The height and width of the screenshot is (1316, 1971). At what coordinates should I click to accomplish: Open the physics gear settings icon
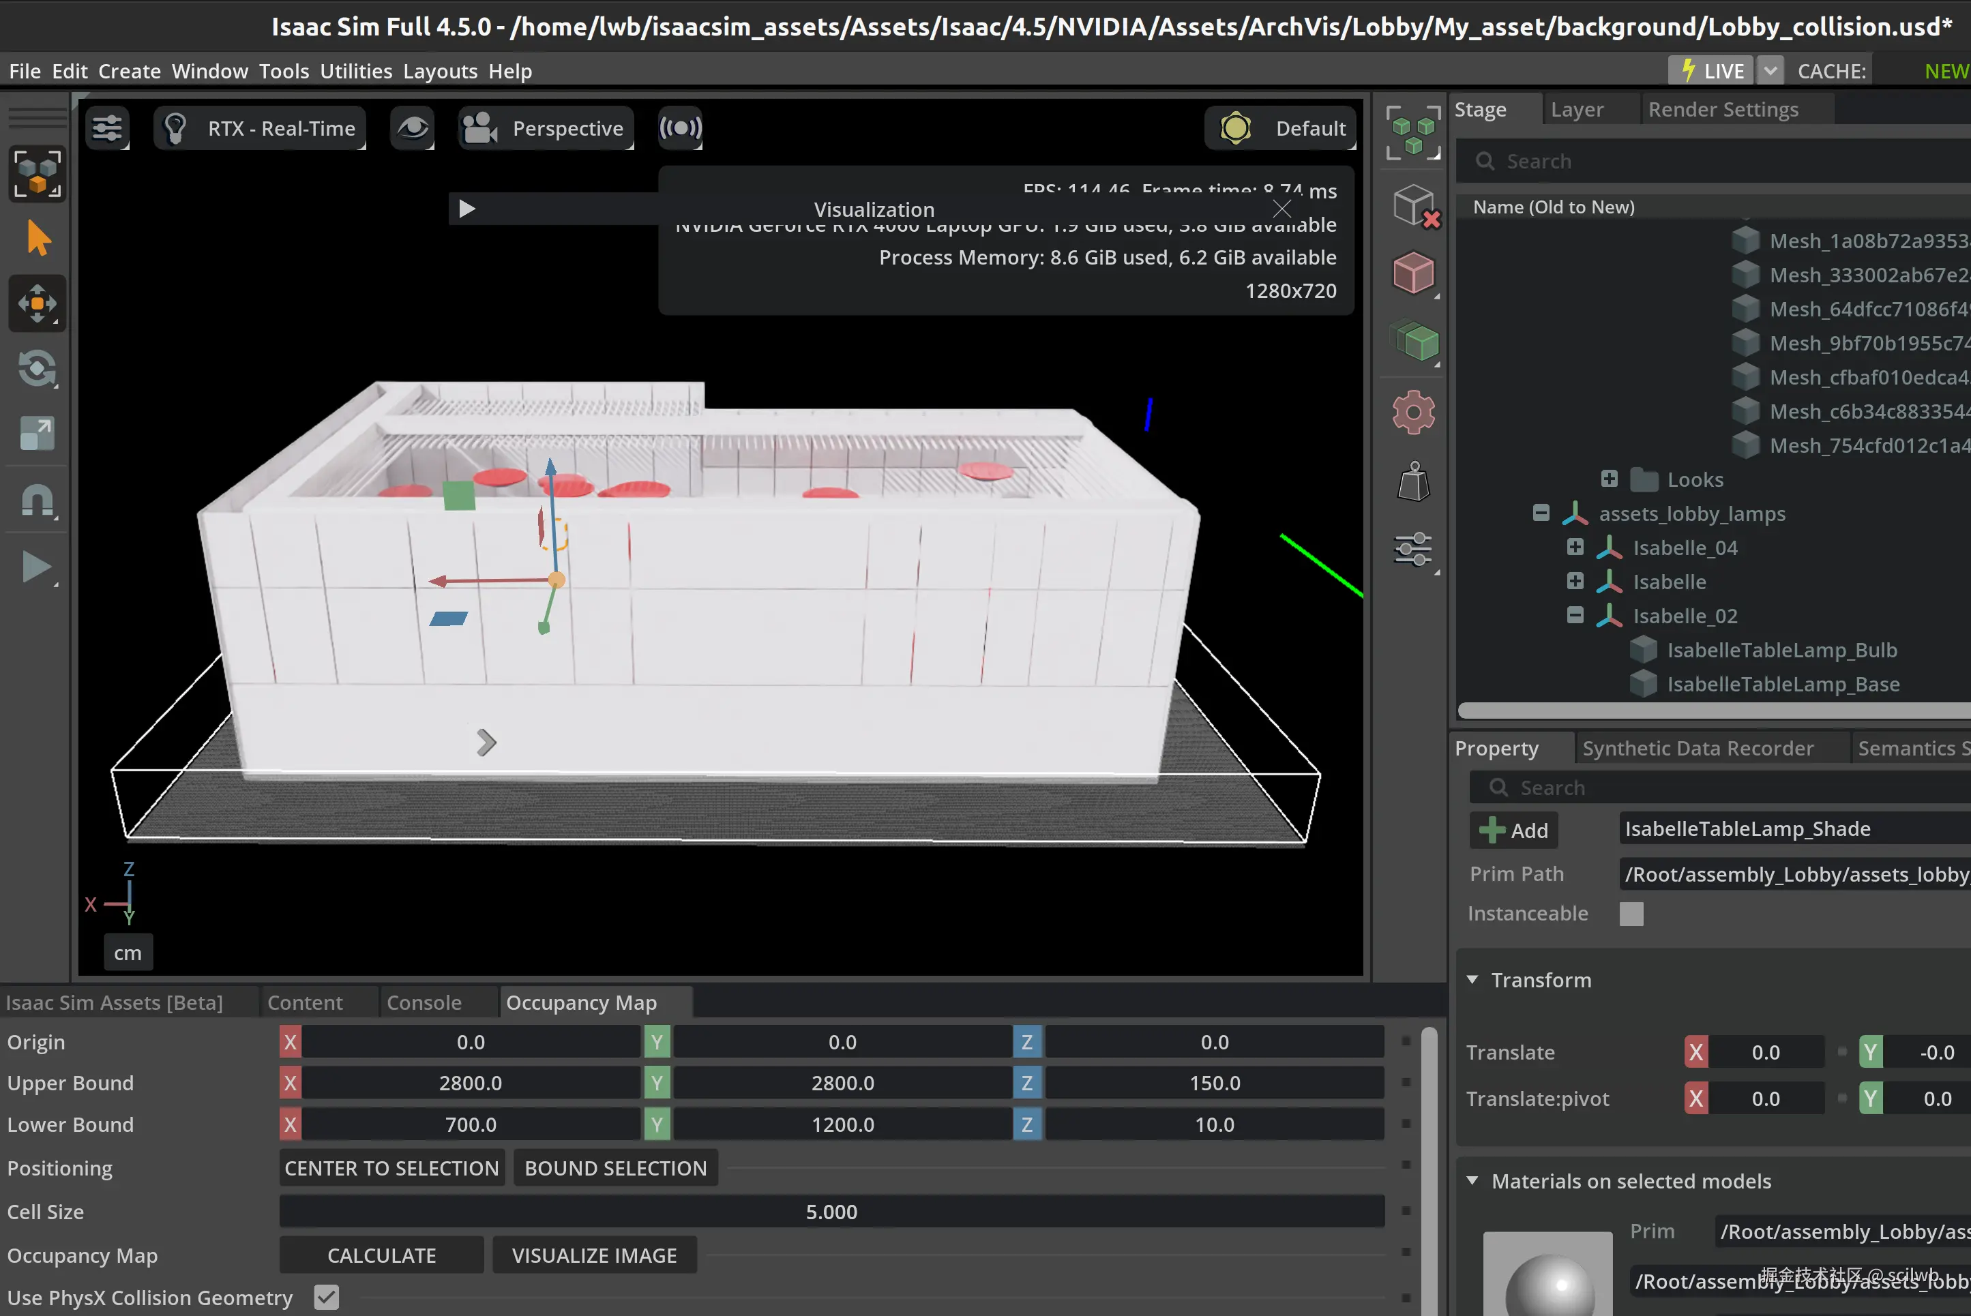click(1414, 412)
